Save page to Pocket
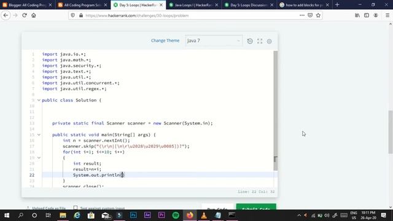 310,15
